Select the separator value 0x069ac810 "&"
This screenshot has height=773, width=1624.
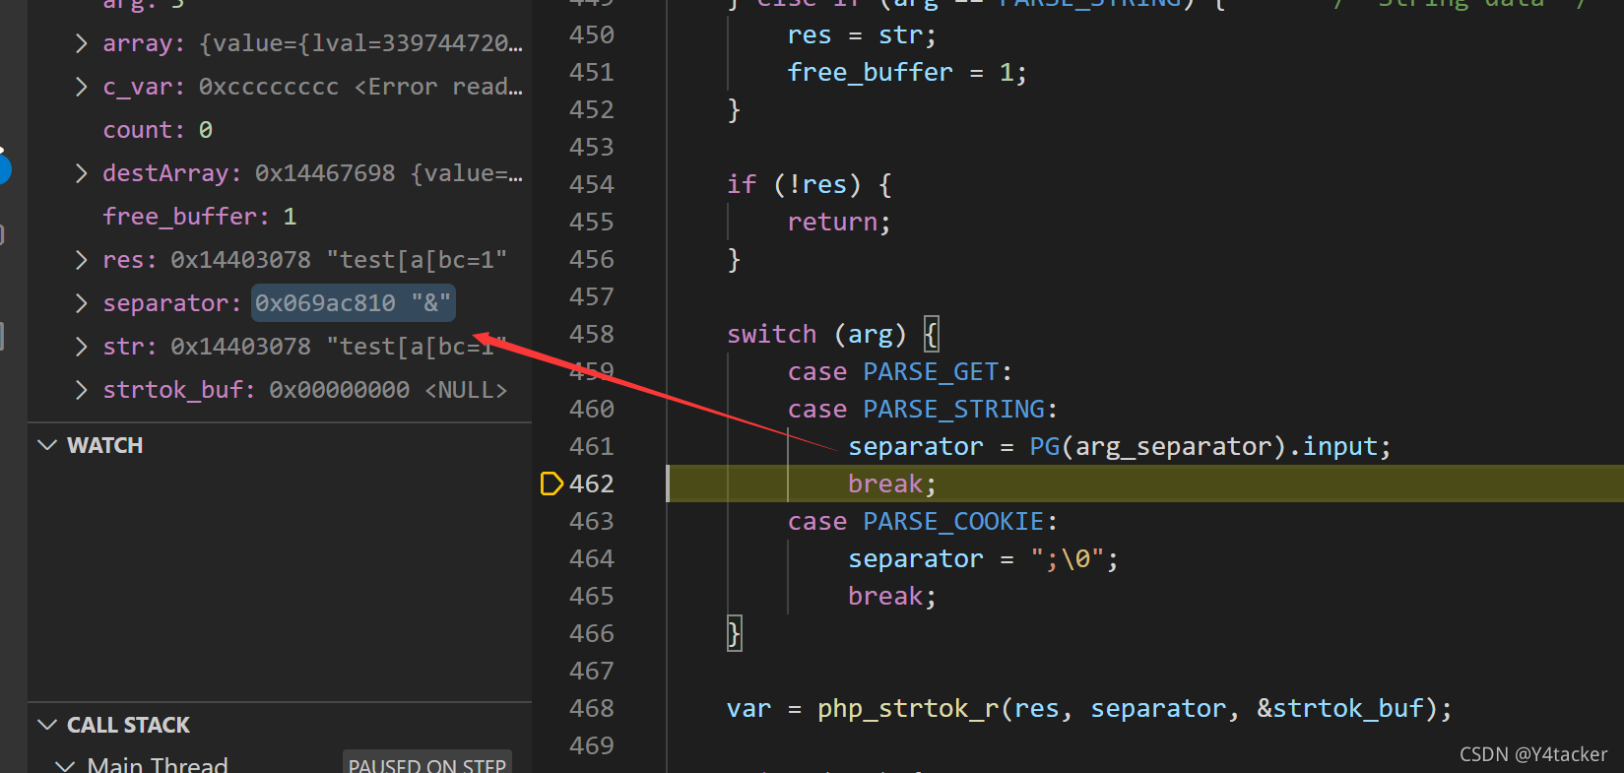tap(353, 303)
